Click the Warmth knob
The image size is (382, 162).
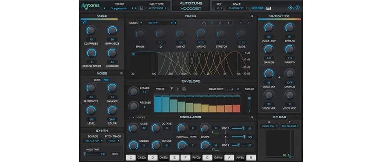pos(290,49)
